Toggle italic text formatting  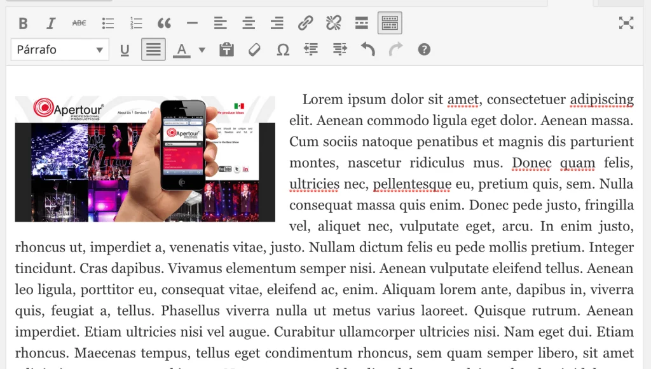[51, 23]
